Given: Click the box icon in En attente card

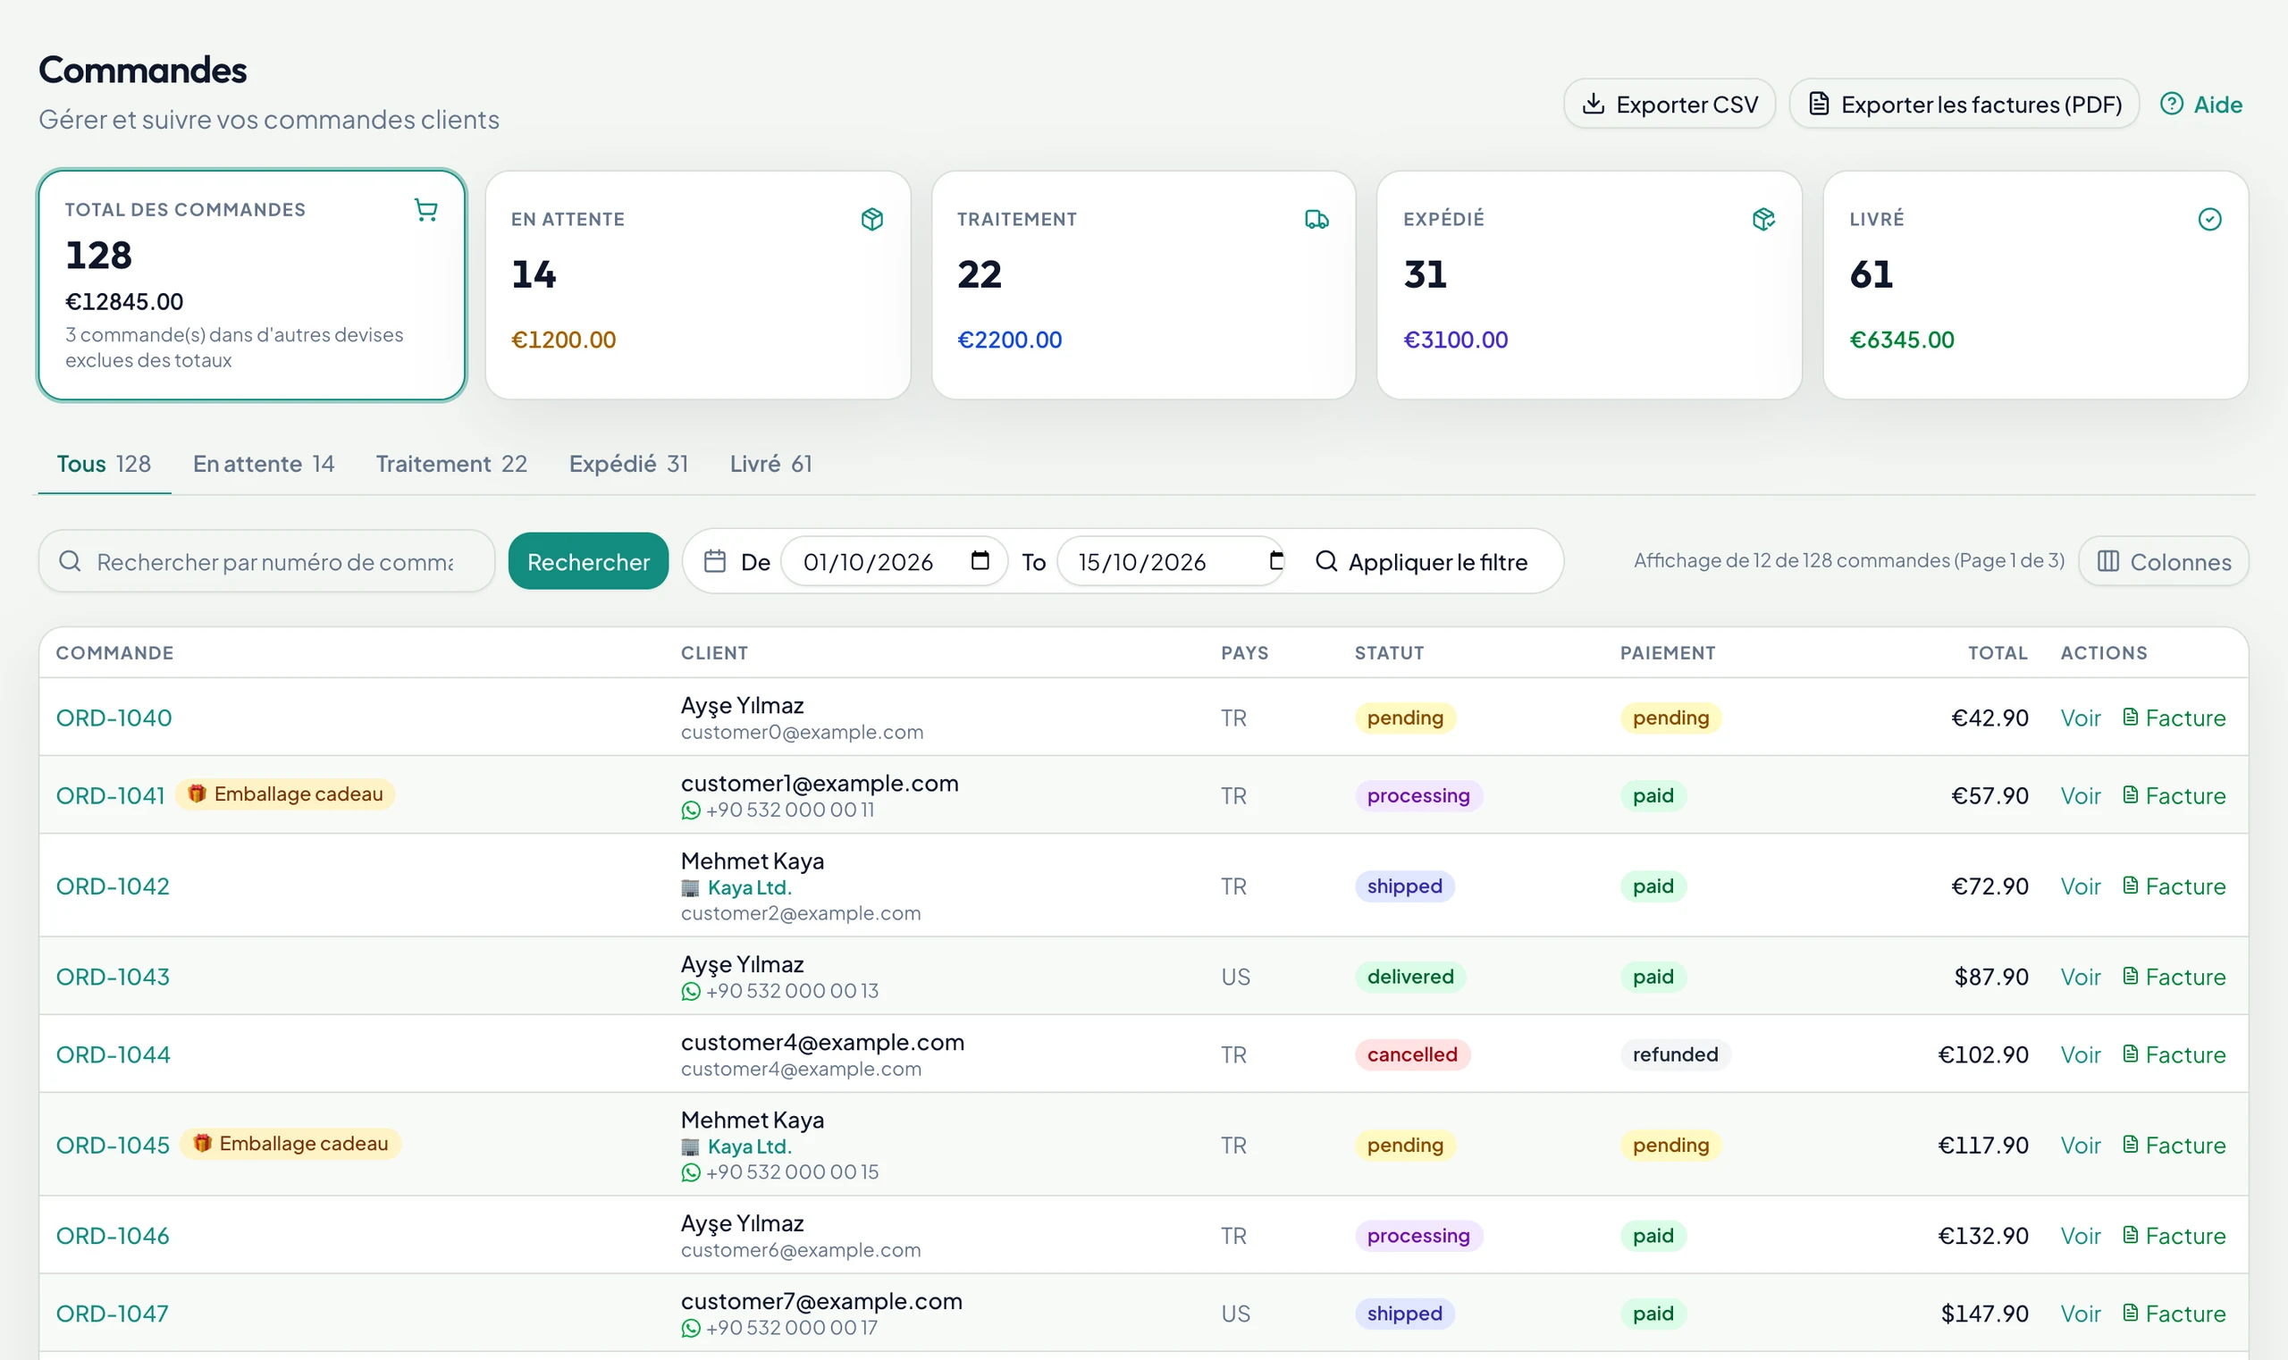Looking at the screenshot, I should (x=871, y=219).
